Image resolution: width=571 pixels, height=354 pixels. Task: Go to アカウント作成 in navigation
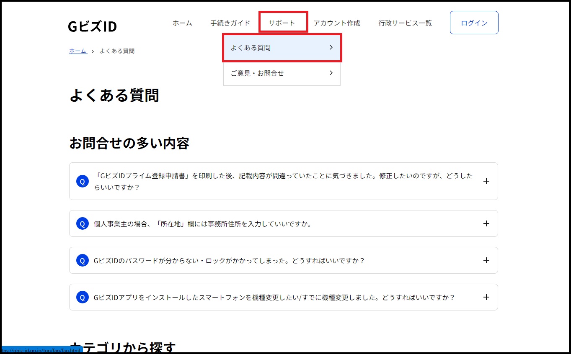(337, 23)
